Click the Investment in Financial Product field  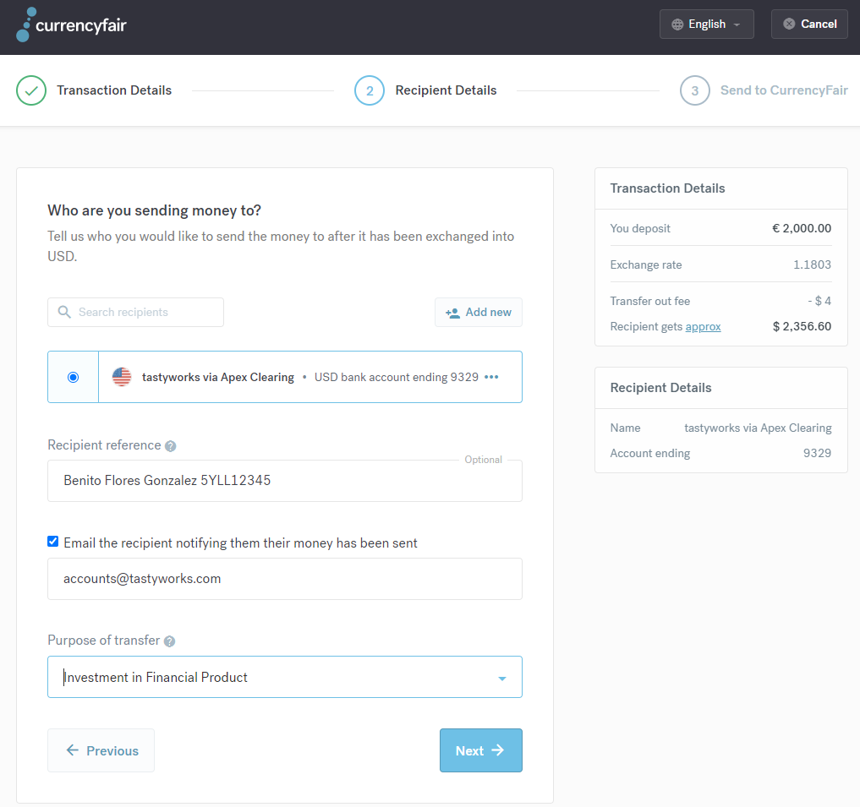point(285,677)
